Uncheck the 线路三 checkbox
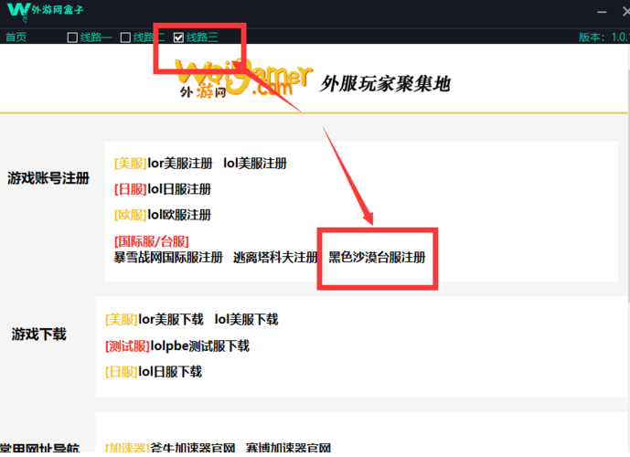 pyautogui.click(x=178, y=37)
